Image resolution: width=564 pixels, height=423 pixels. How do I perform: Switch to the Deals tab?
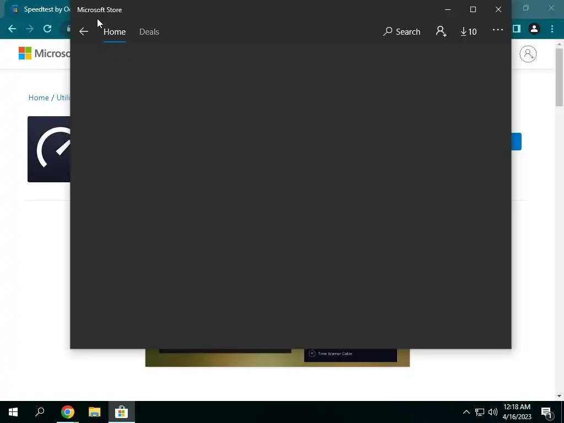(x=149, y=31)
